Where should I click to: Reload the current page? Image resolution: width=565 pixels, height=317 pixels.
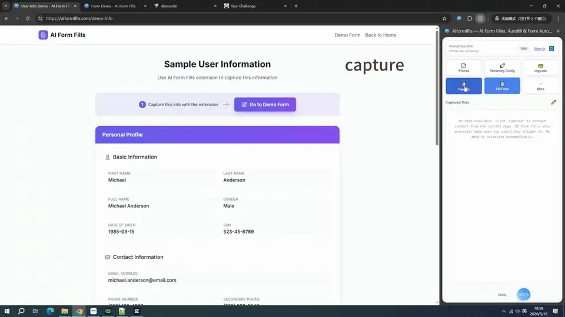[28, 18]
